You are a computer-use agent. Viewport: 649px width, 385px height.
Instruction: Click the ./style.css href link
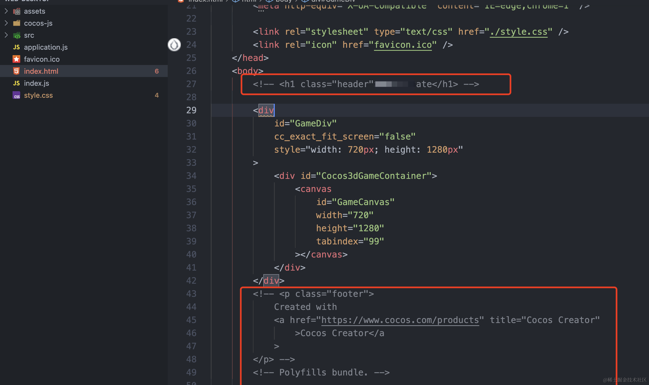518,32
